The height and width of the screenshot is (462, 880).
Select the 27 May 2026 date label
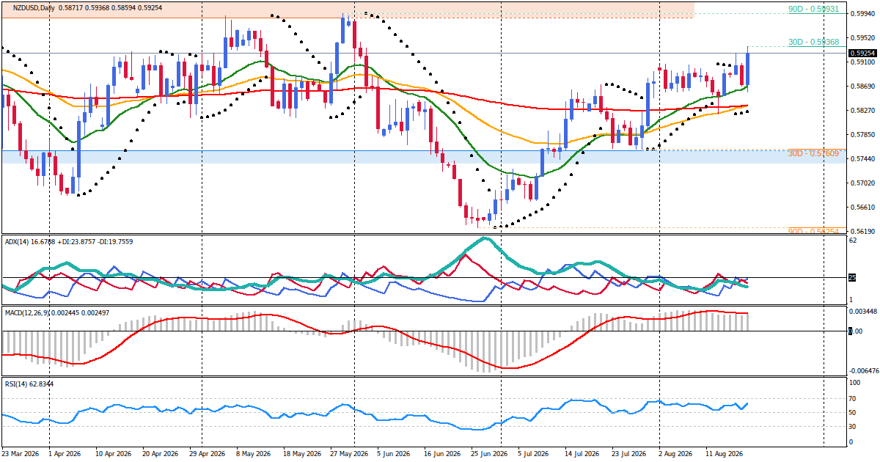click(349, 455)
